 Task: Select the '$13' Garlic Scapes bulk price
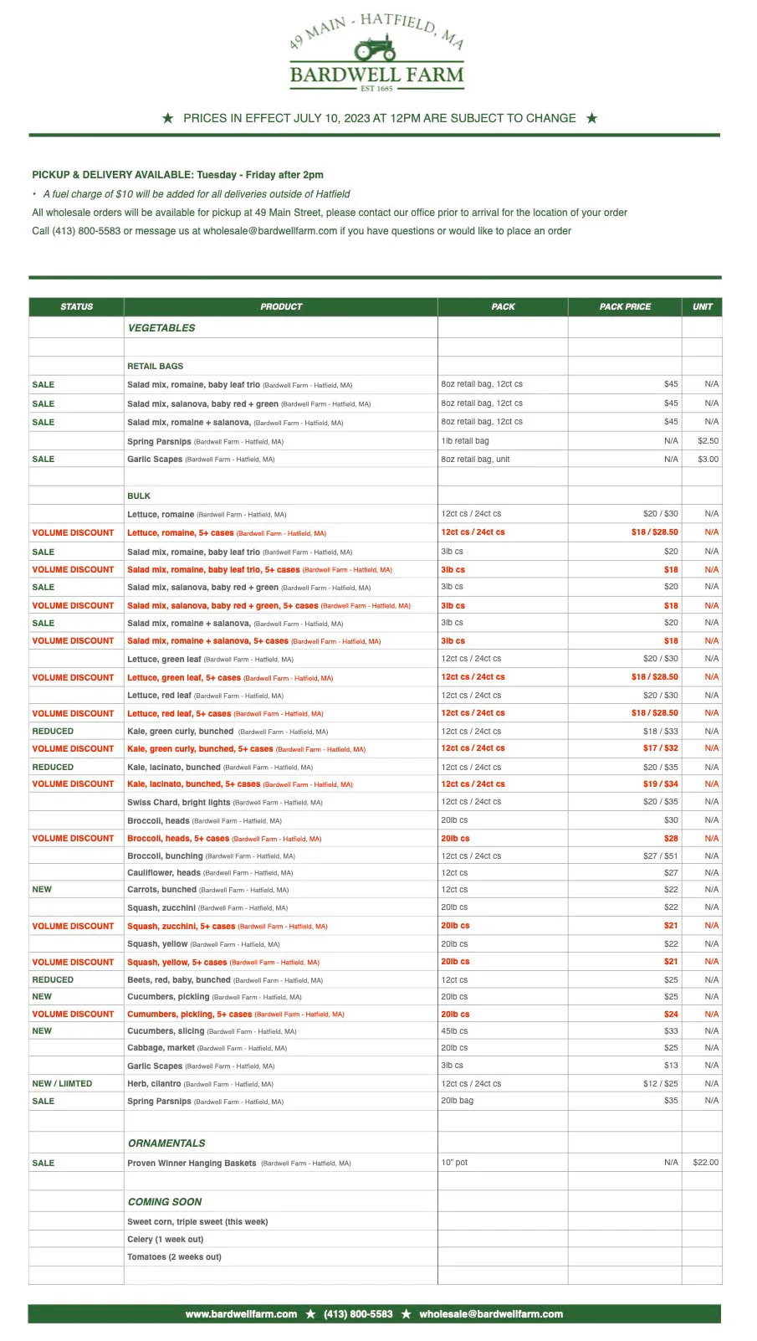(671, 1066)
